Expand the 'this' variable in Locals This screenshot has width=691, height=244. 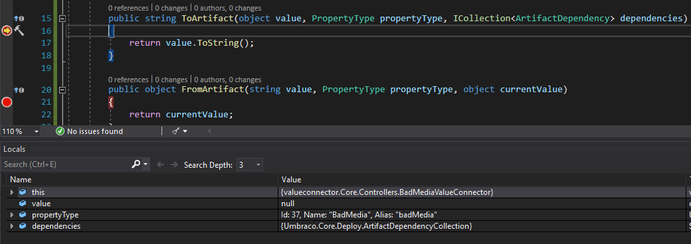pyautogui.click(x=12, y=192)
